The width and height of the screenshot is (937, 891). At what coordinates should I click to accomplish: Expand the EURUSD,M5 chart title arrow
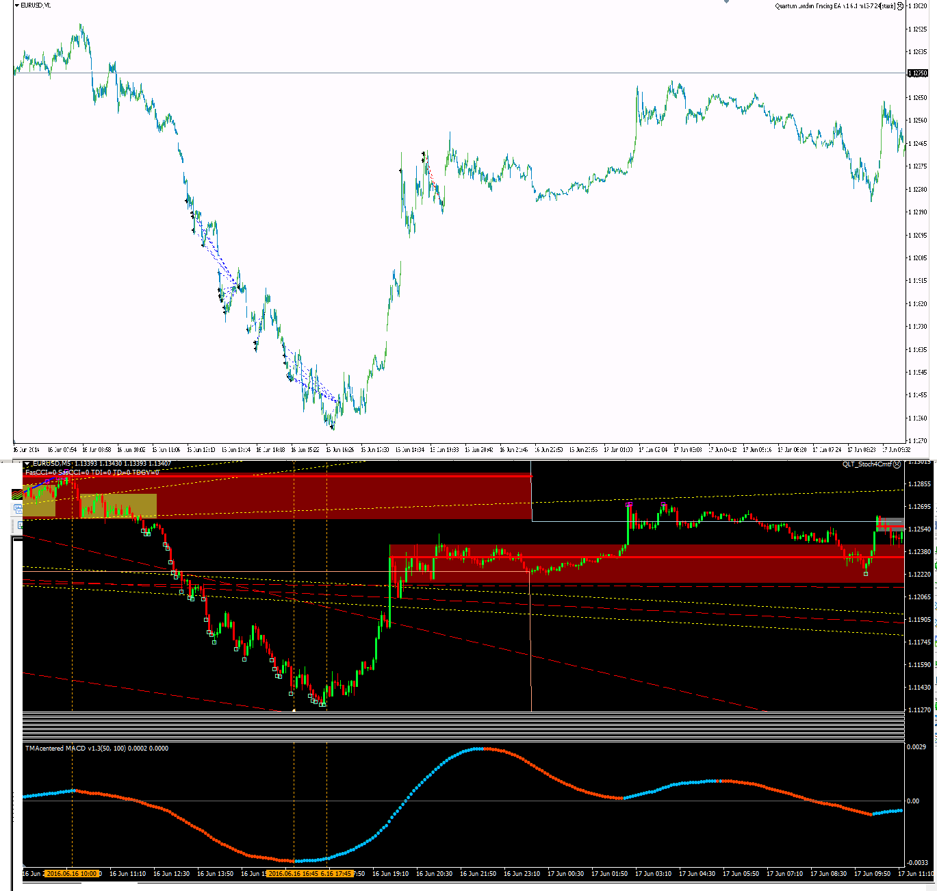[27, 464]
